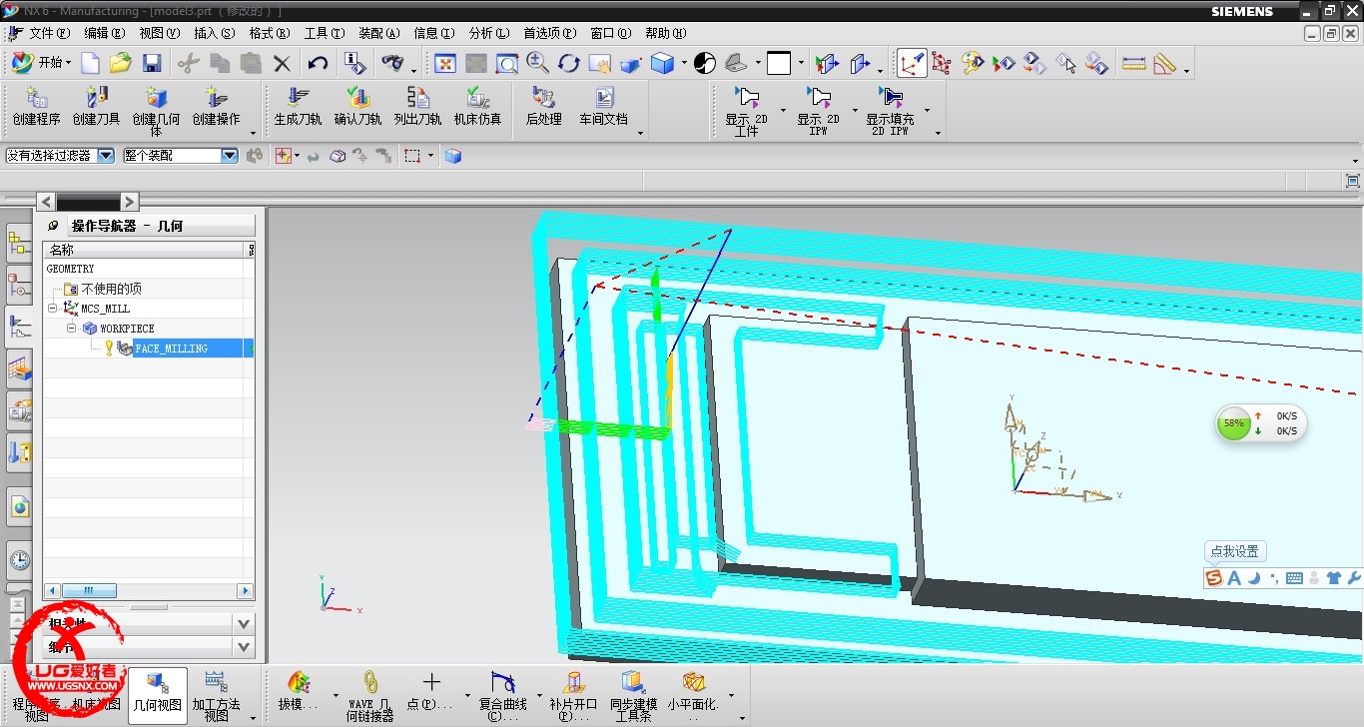Click the 拔模 draft button
The image size is (1364, 727).
click(x=299, y=691)
